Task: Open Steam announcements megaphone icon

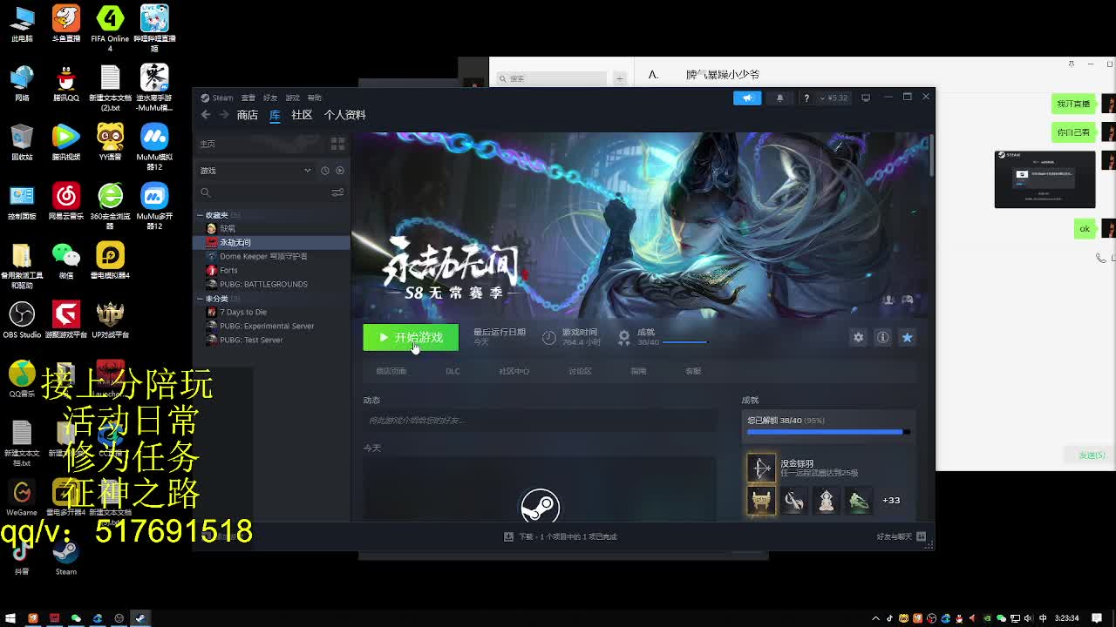Action: (747, 98)
